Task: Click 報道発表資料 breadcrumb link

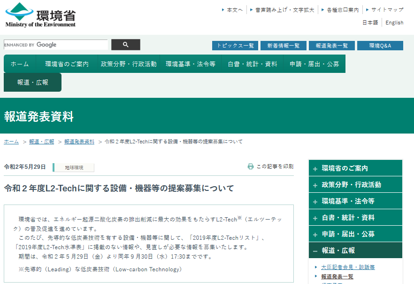Action: point(79,142)
